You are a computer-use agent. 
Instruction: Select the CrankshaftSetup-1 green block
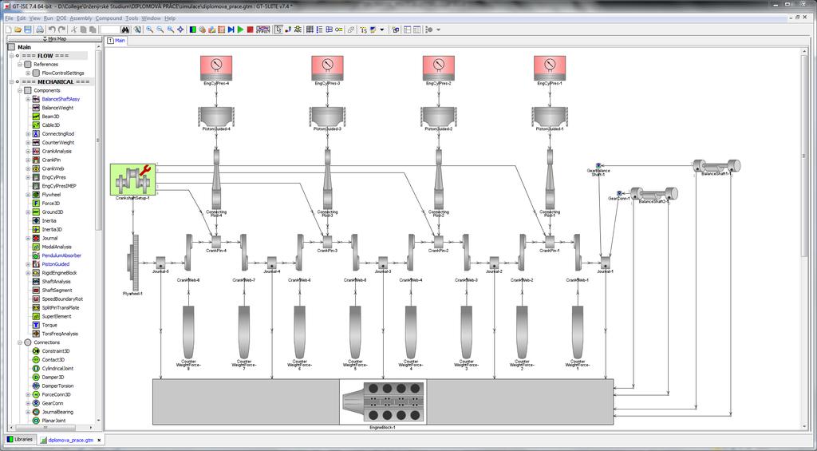(x=133, y=180)
